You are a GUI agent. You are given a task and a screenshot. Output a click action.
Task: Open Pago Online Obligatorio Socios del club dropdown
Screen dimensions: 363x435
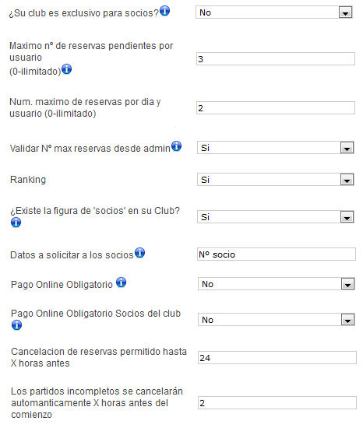tap(277, 320)
